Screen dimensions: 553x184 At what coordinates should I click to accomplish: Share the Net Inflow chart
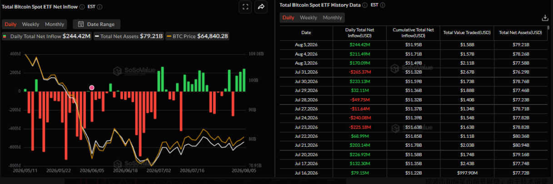261,6
